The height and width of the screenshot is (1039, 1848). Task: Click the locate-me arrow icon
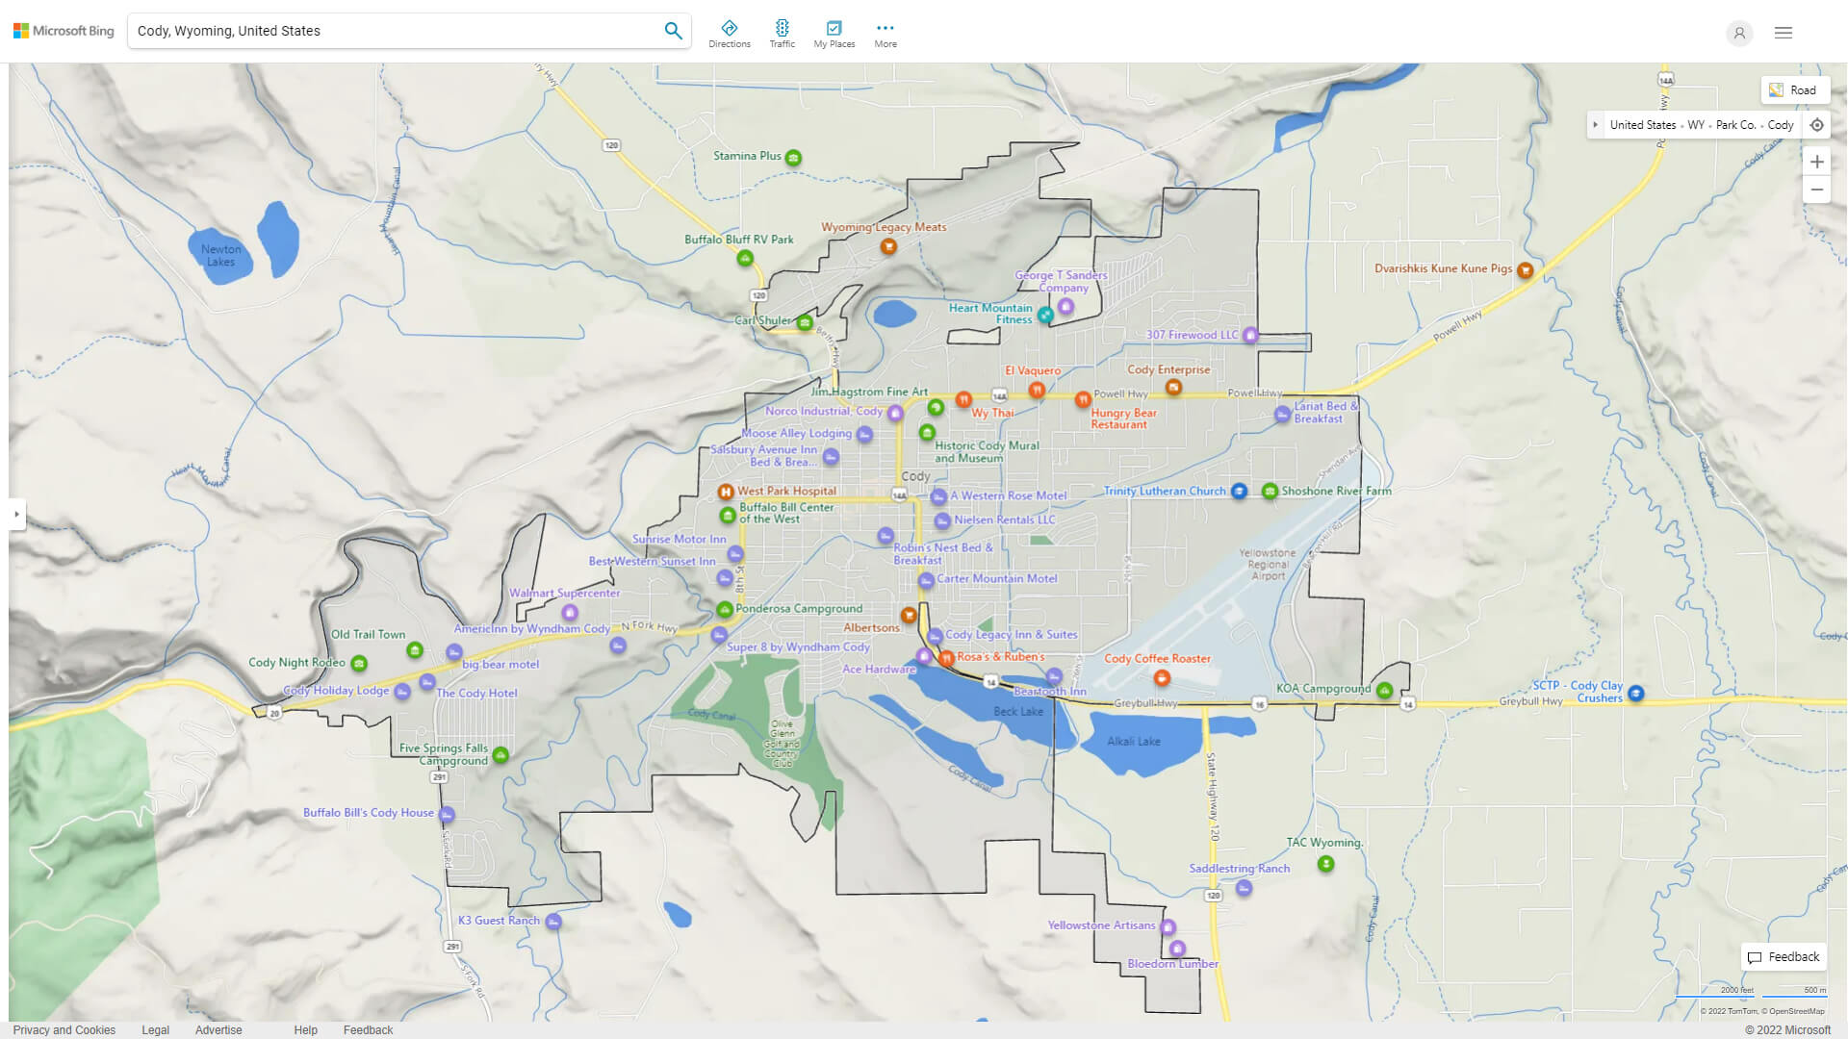pyautogui.click(x=1817, y=125)
